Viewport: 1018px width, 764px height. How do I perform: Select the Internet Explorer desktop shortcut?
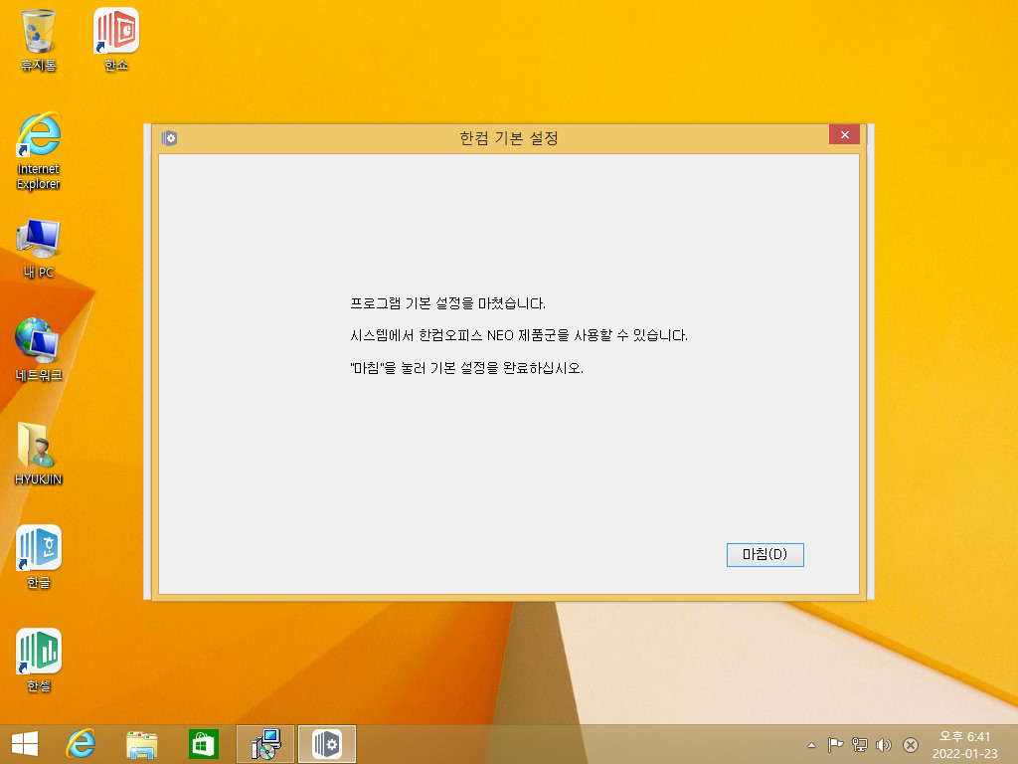pos(39,151)
